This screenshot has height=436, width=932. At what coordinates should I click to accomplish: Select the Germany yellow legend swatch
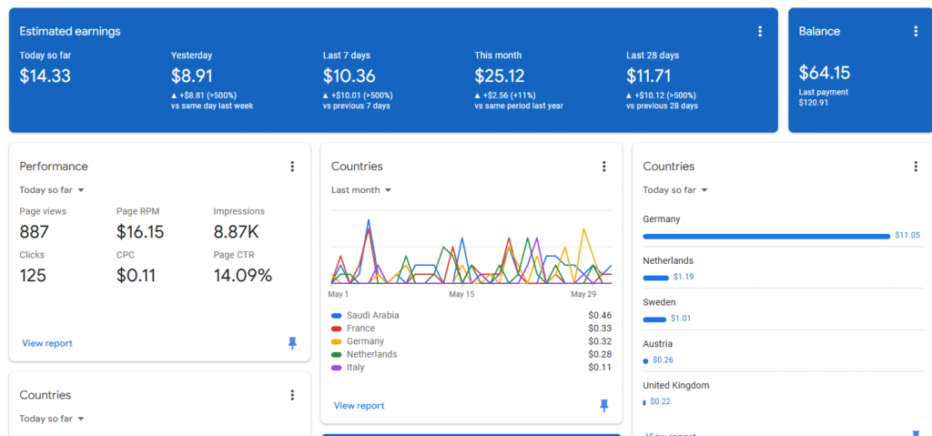pyautogui.click(x=337, y=342)
